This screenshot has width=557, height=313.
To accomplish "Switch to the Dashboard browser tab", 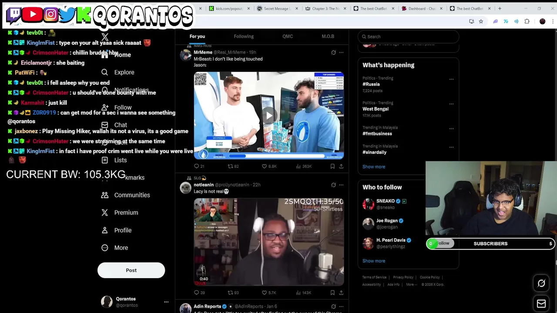I will tap(422, 8).
